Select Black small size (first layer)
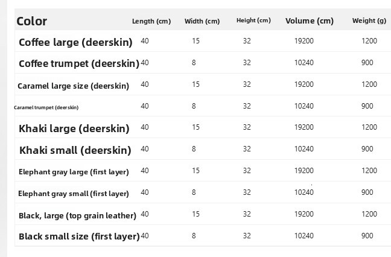Screen dimensions: 391x257 [79, 236]
